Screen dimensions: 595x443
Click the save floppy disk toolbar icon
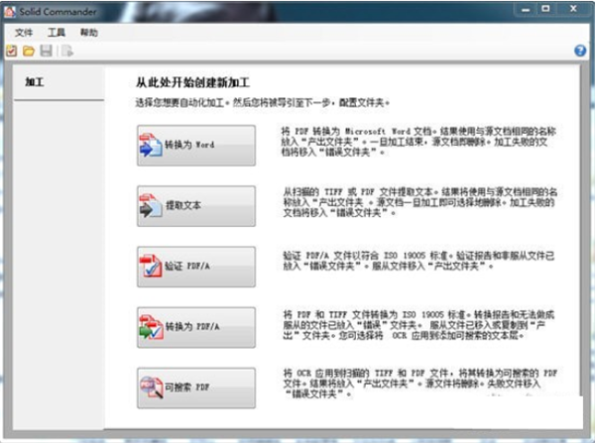tap(47, 51)
